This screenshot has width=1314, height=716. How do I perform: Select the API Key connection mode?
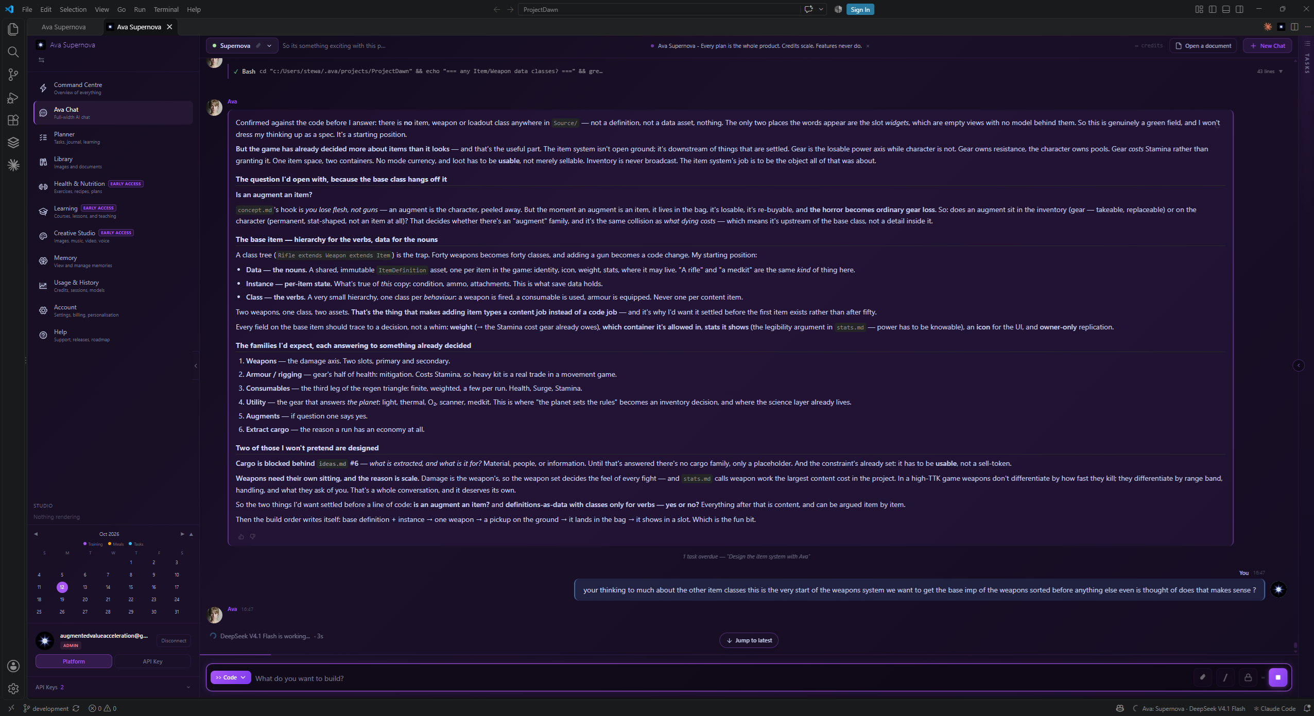[x=152, y=661]
